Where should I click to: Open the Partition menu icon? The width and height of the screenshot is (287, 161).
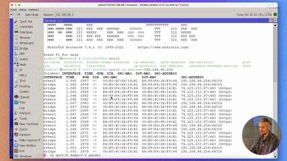[16, 135]
